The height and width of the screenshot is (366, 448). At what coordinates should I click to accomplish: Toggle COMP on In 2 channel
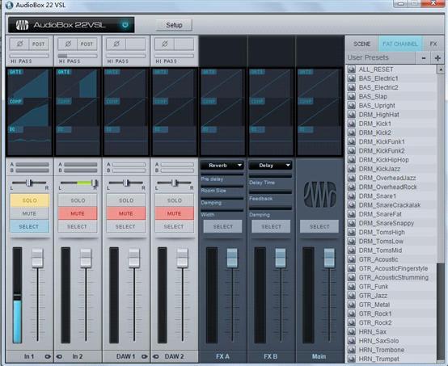(x=64, y=101)
